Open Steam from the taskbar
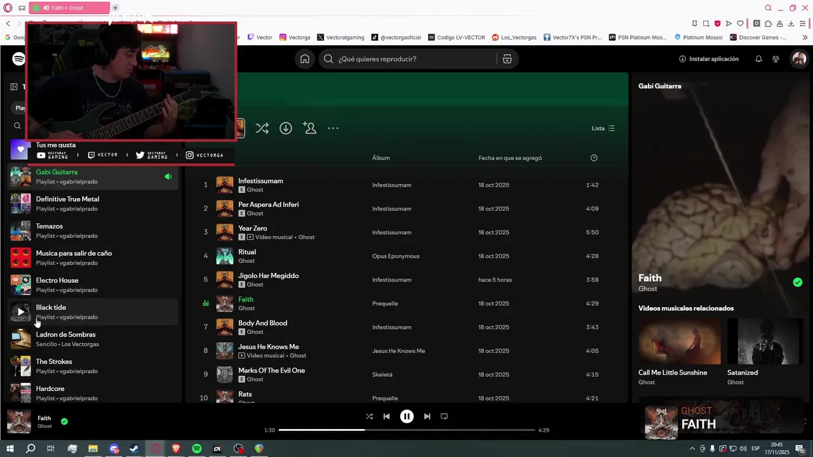 pyautogui.click(x=134, y=449)
